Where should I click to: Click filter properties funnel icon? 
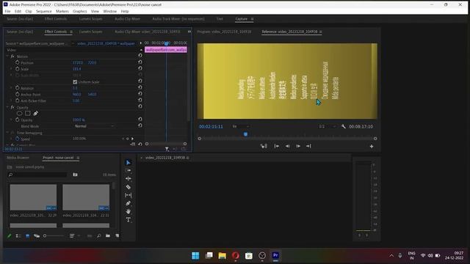[x=167, y=149]
